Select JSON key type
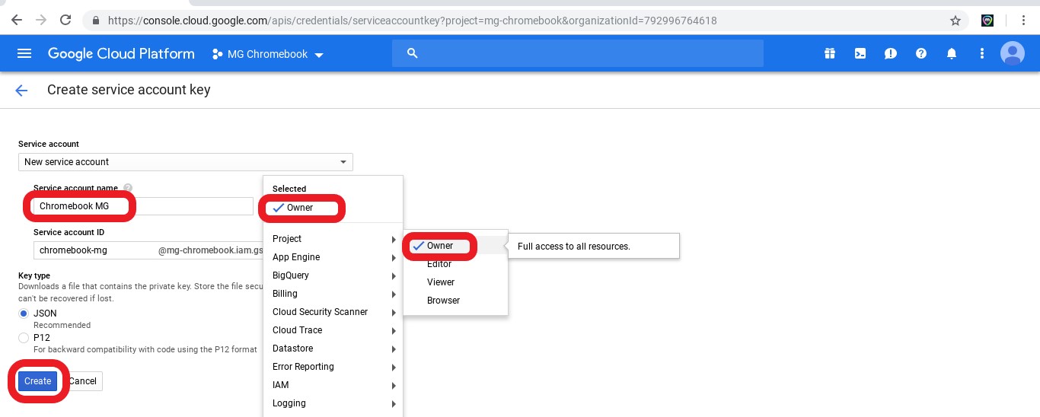 coord(24,314)
